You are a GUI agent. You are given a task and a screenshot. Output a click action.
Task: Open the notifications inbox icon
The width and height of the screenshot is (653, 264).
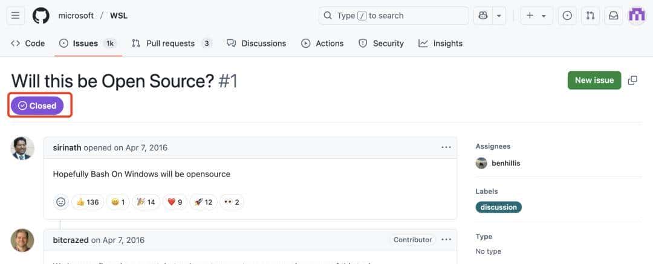[613, 16]
